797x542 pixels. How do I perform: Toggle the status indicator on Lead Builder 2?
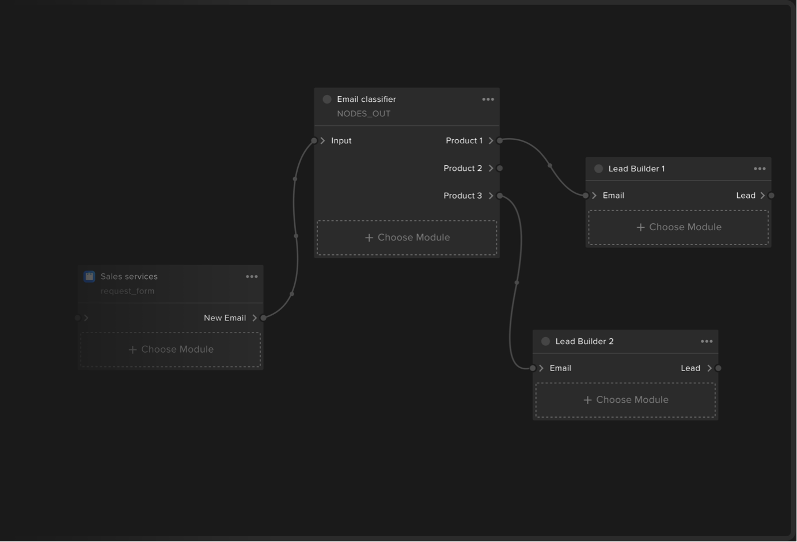point(545,341)
